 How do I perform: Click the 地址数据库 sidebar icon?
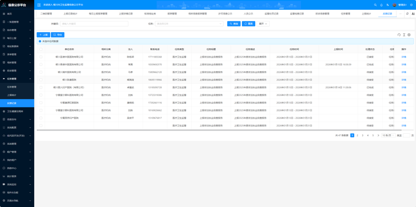coord(4,46)
